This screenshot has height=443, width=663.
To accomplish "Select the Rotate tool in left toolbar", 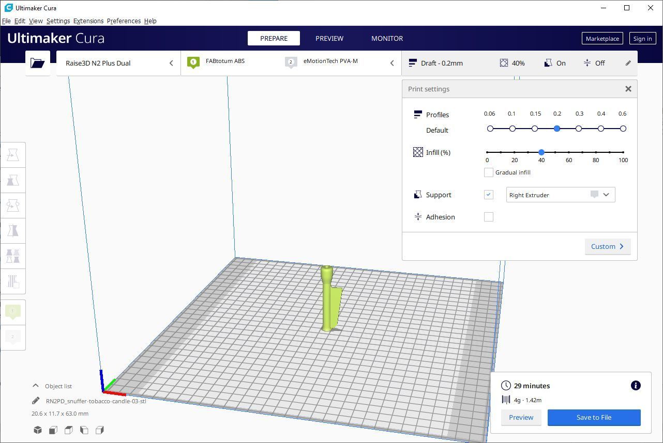I will pyautogui.click(x=13, y=205).
